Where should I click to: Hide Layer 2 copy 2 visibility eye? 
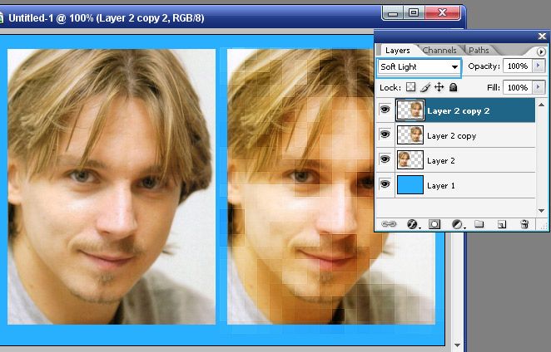385,110
